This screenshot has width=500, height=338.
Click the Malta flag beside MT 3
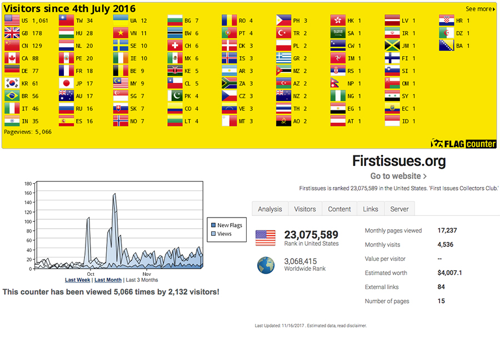pyautogui.click(x=229, y=121)
